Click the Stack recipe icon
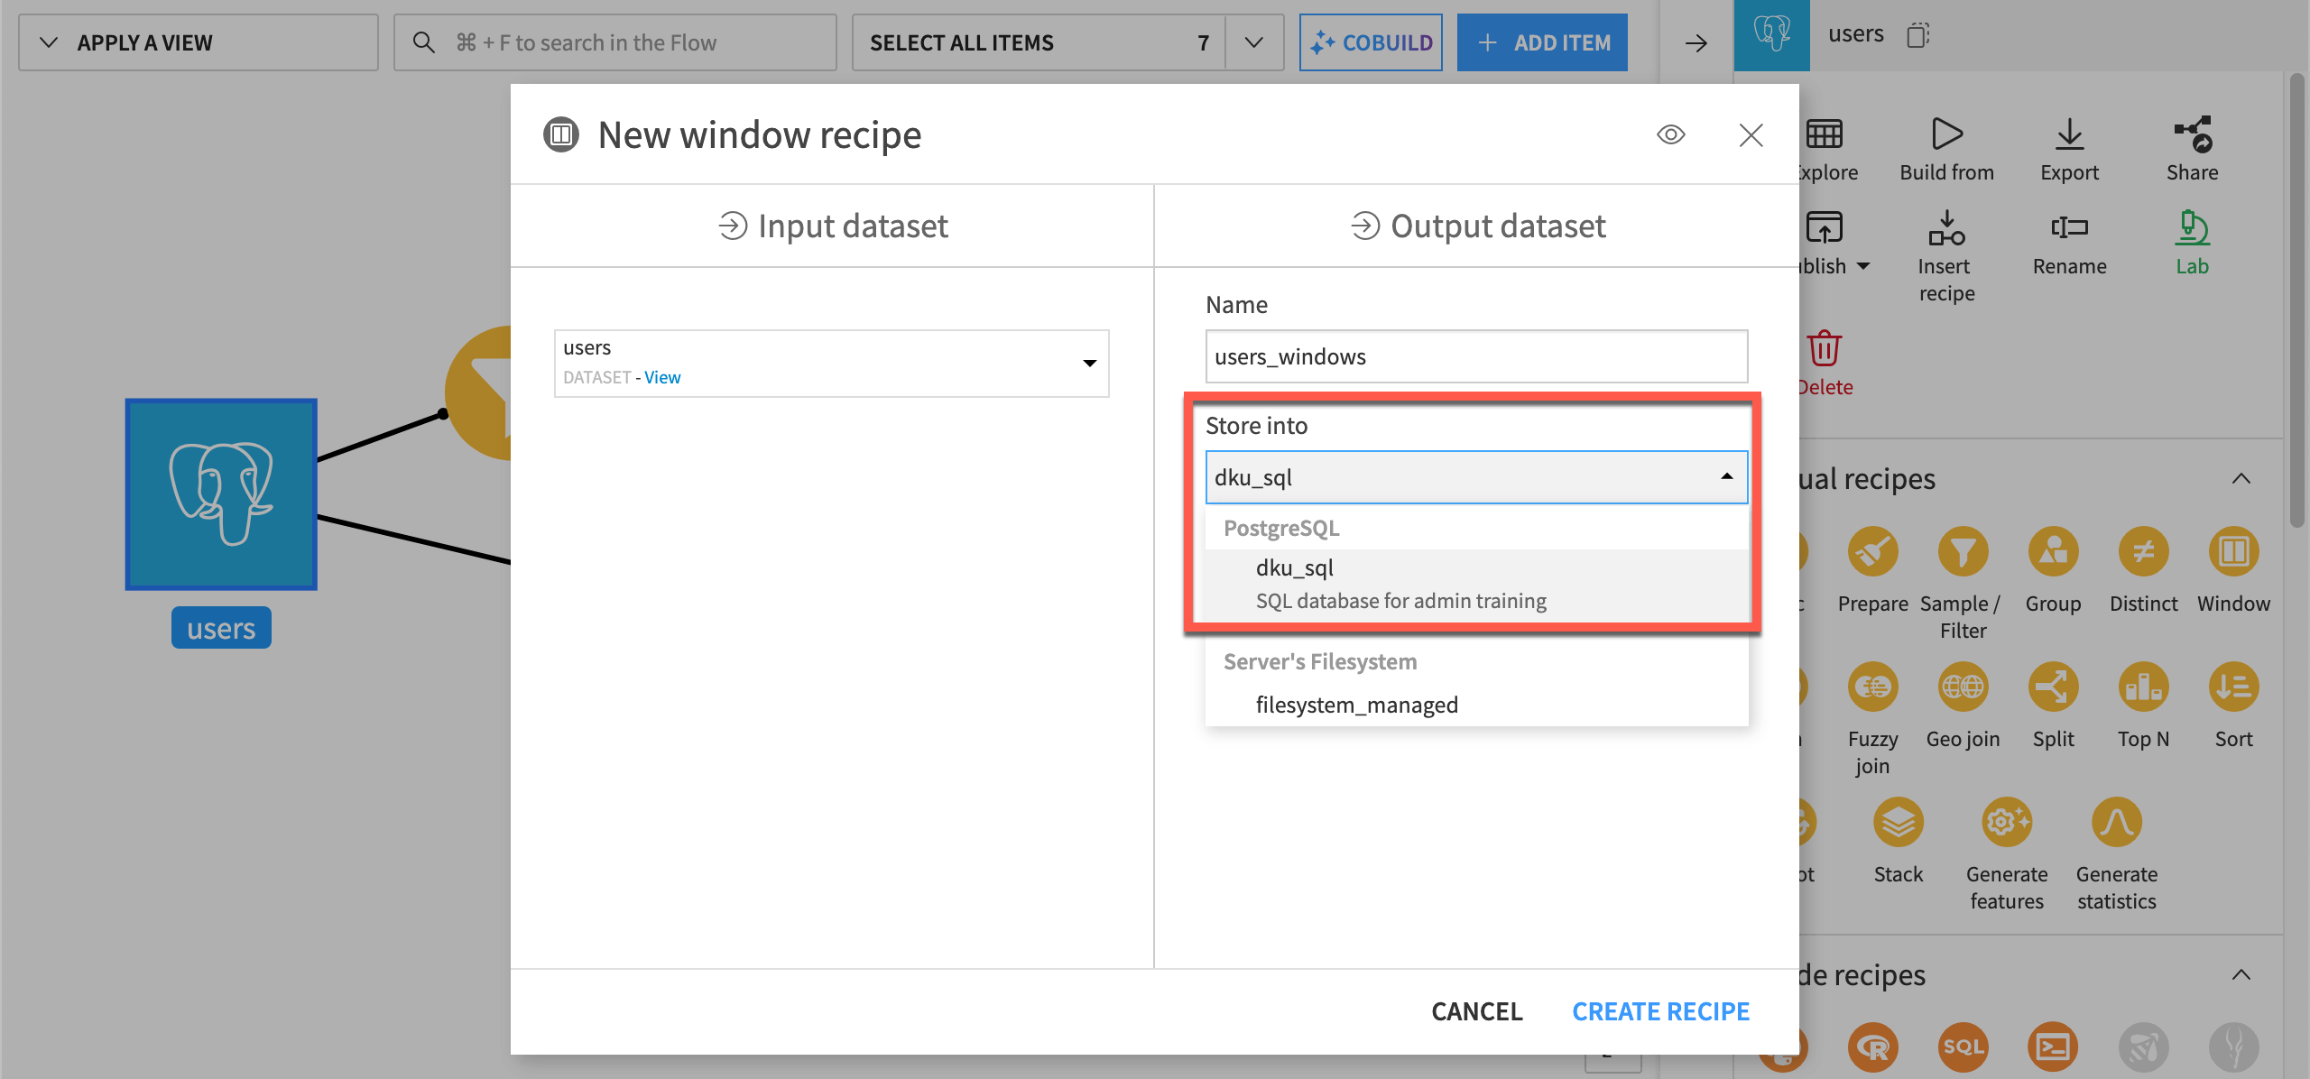This screenshot has height=1079, width=2310. pos(1898,822)
